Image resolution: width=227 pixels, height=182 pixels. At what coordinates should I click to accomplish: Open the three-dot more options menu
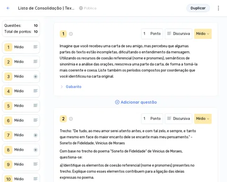pos(218,8)
